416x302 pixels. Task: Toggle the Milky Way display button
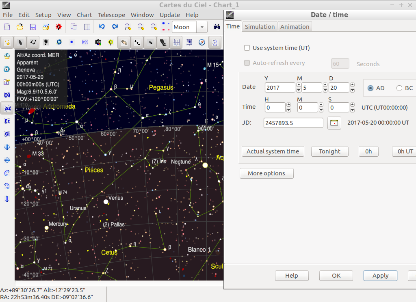[163, 43]
